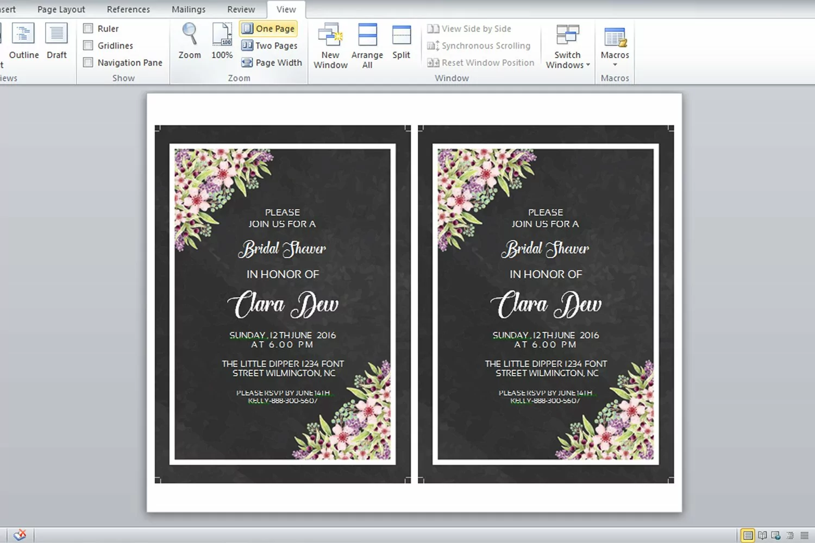Click "KELLY-888-300-5607" on right invitation

tap(545, 401)
